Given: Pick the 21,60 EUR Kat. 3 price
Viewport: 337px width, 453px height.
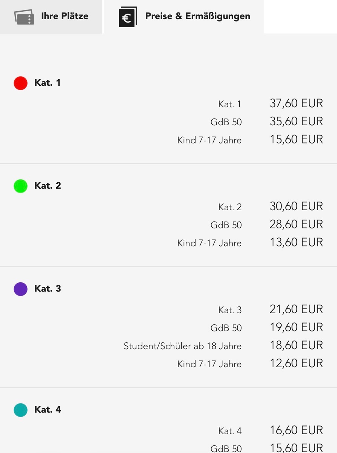Looking at the screenshot, I should (x=296, y=310).
